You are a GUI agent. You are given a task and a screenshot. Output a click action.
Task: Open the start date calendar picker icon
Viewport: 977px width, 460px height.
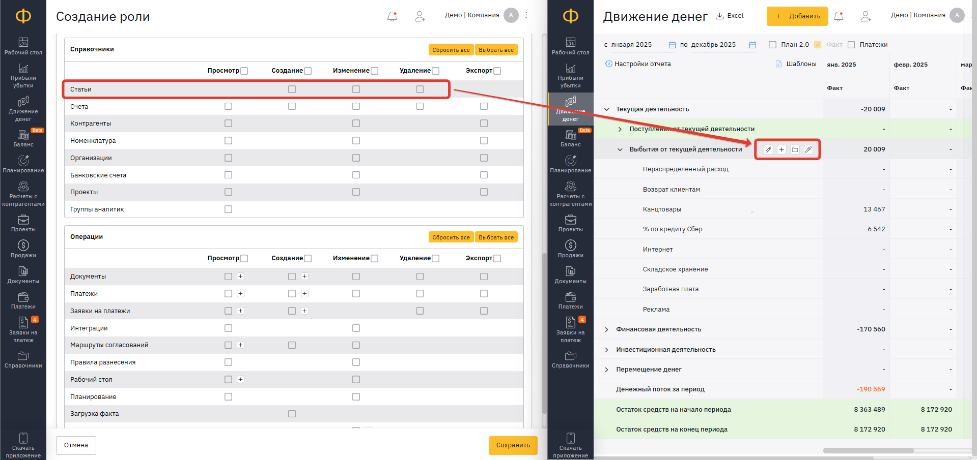pos(672,45)
